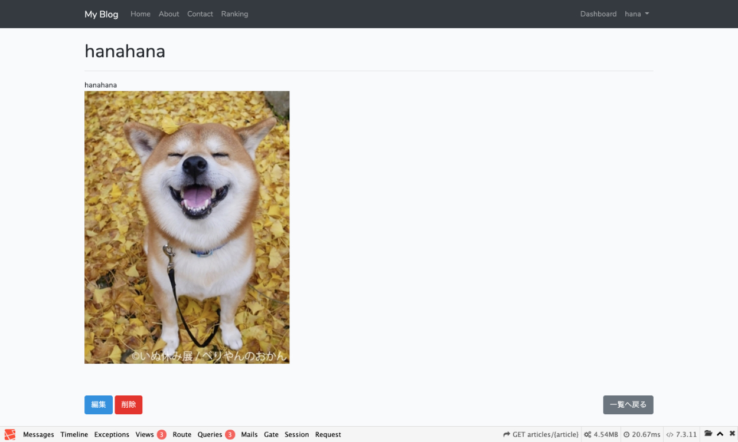This screenshot has height=442, width=738.
Task: Switch to the Timeline debugbar tab
Action: 74,434
